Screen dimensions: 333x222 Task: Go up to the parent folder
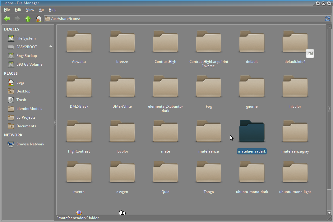tap(28, 19)
